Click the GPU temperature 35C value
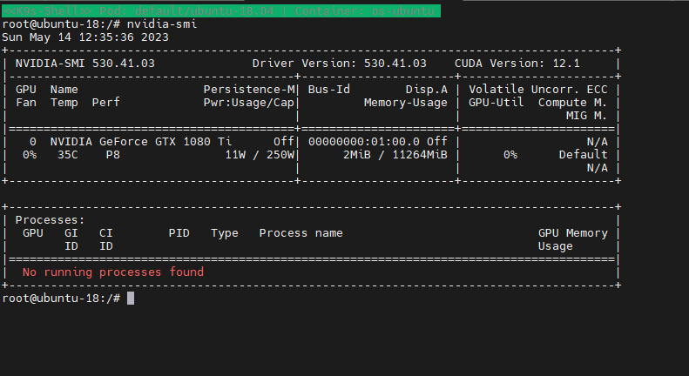The height and width of the screenshot is (376, 689). pos(68,154)
